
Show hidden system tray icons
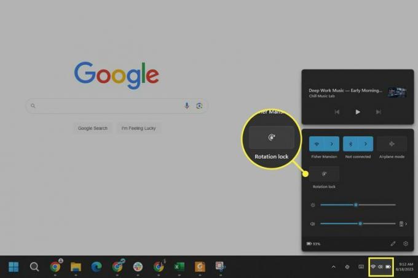click(333, 267)
